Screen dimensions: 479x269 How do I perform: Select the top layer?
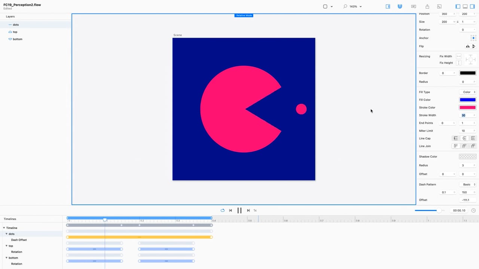[36, 32]
